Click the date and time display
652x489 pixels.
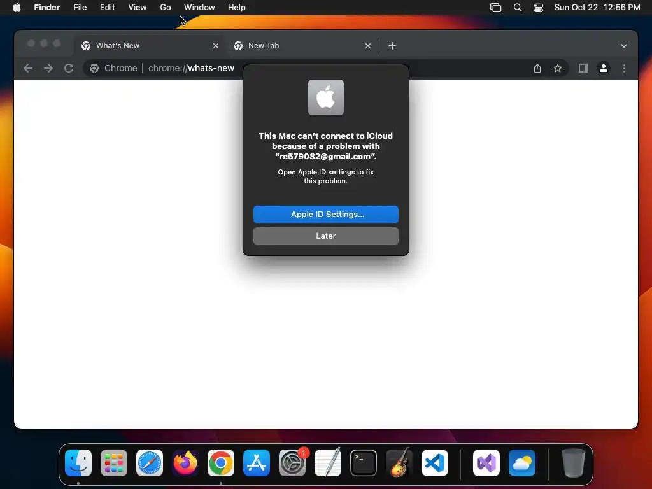click(x=597, y=8)
